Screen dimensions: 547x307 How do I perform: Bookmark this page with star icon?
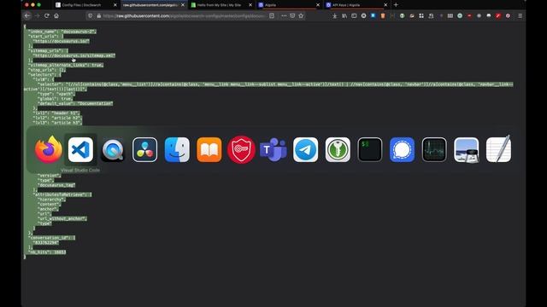pyautogui.click(x=301, y=15)
